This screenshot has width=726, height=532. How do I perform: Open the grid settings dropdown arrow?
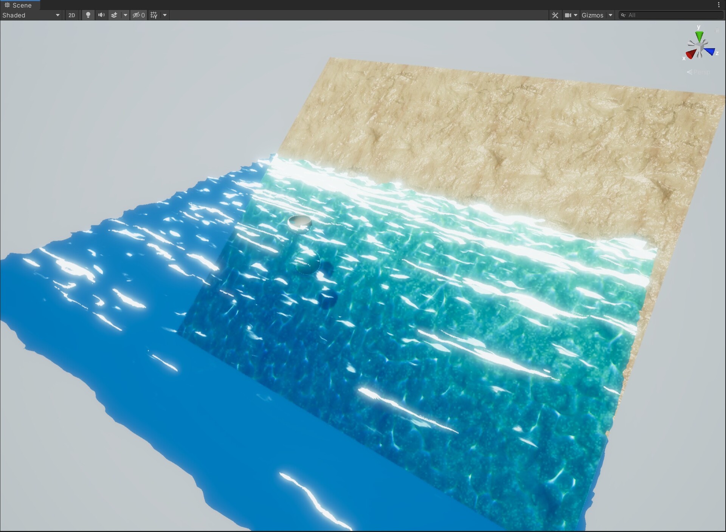point(165,15)
